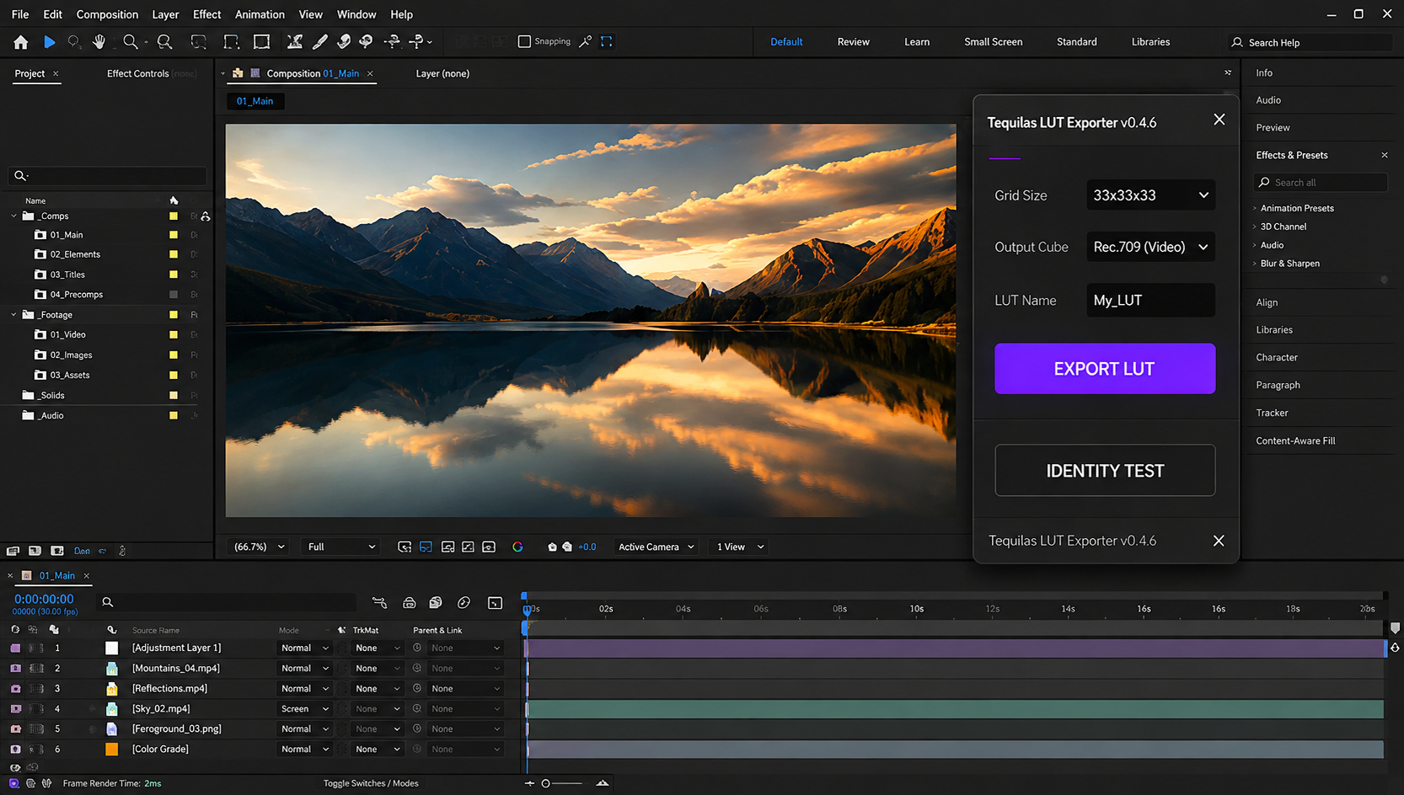Screen dimensions: 1404x795
Task: Collapse the _Footage folder
Action: click(13, 315)
